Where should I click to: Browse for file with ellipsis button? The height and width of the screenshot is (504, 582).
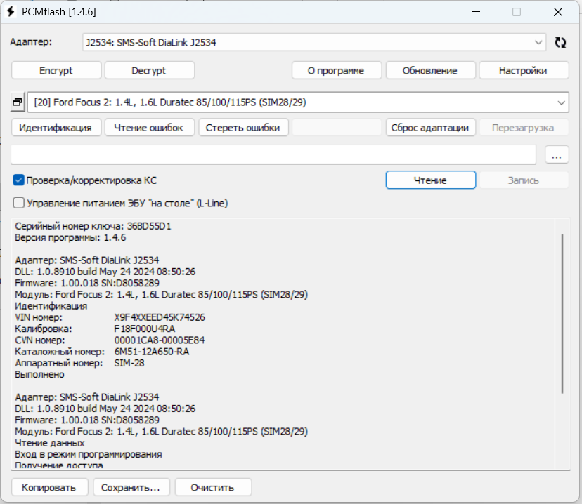coord(557,154)
